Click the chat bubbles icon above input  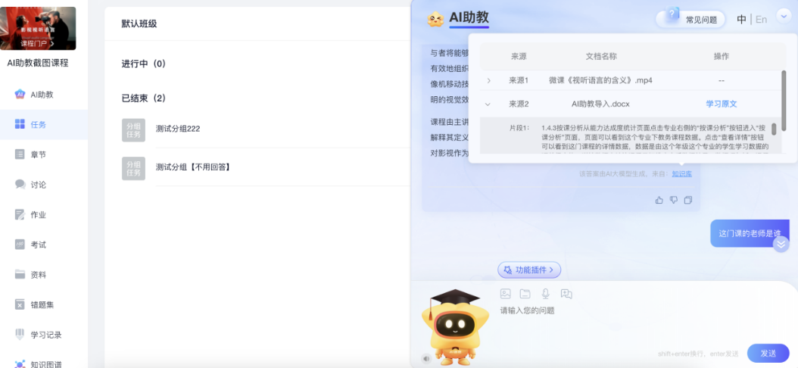(x=566, y=294)
